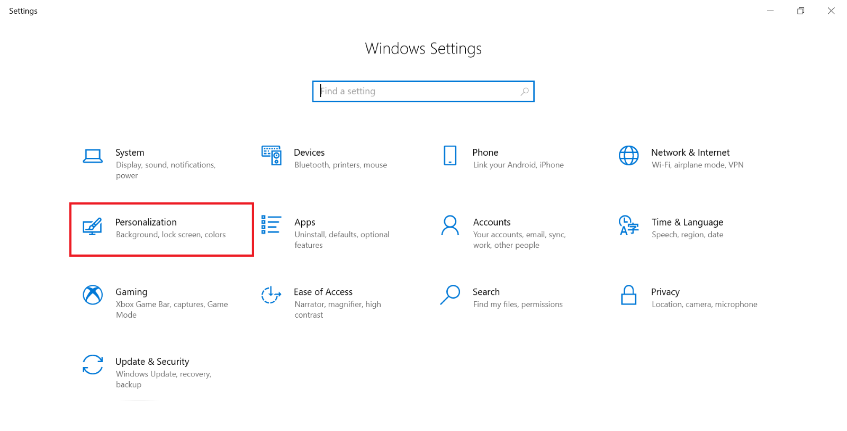Open the Search category title
The height and width of the screenshot is (431, 847).
(x=486, y=292)
